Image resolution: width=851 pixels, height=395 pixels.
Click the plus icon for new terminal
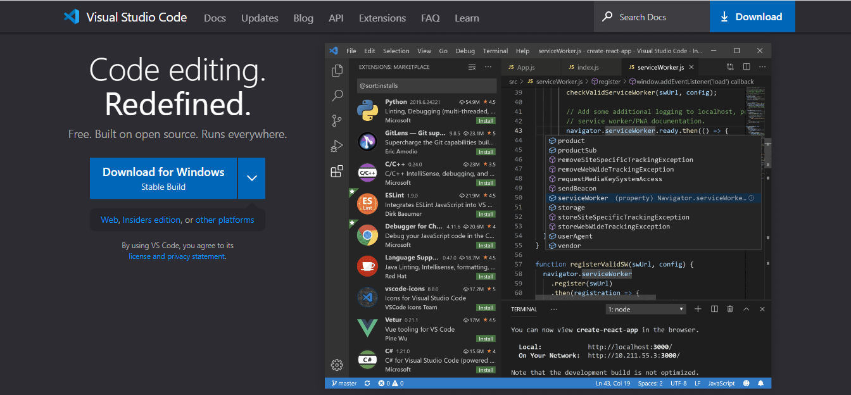click(698, 309)
